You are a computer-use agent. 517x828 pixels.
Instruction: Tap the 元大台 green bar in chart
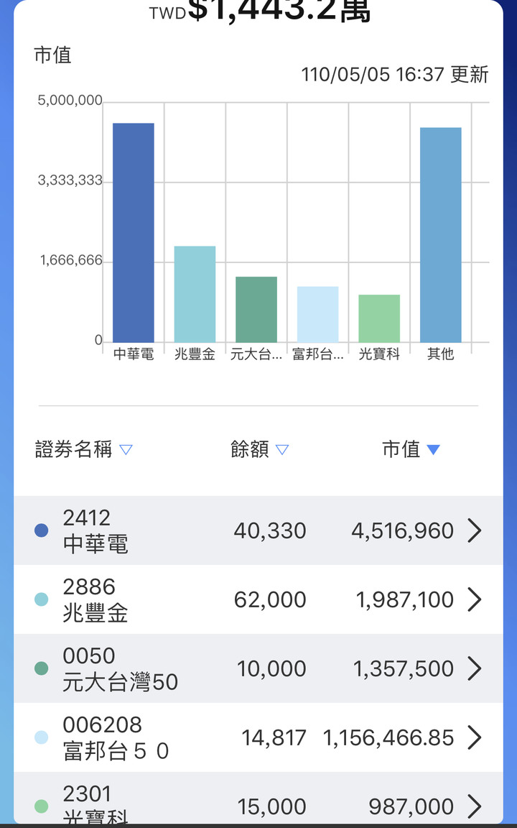(x=256, y=310)
